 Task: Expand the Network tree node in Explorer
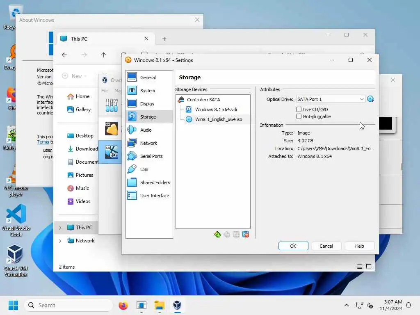[x=60, y=241]
